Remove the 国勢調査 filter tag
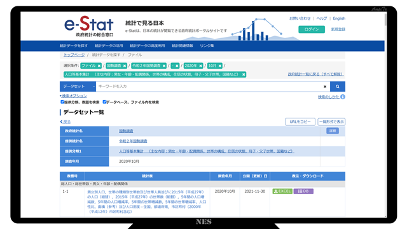The image size is (407, 229). 125,66
